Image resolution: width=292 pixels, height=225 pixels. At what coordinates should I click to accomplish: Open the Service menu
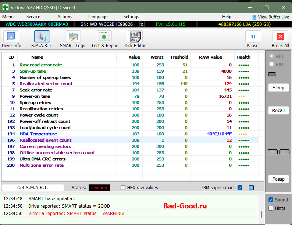click(33, 17)
